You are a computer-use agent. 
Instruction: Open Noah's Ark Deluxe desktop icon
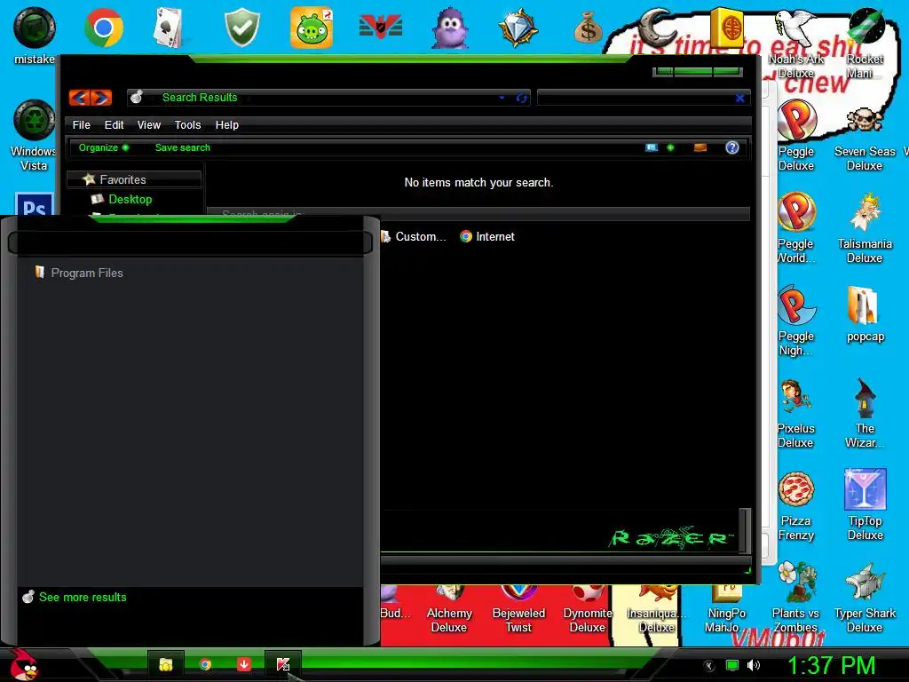tap(796, 43)
